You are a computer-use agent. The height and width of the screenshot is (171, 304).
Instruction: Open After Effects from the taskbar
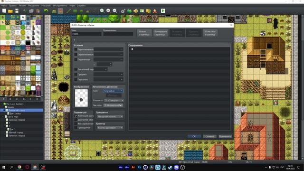[121, 167]
